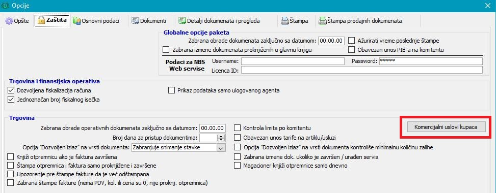496x193 pixels.
Task: Click printer icon on Štampa prodajnih dokumenata
Action: 322,21
